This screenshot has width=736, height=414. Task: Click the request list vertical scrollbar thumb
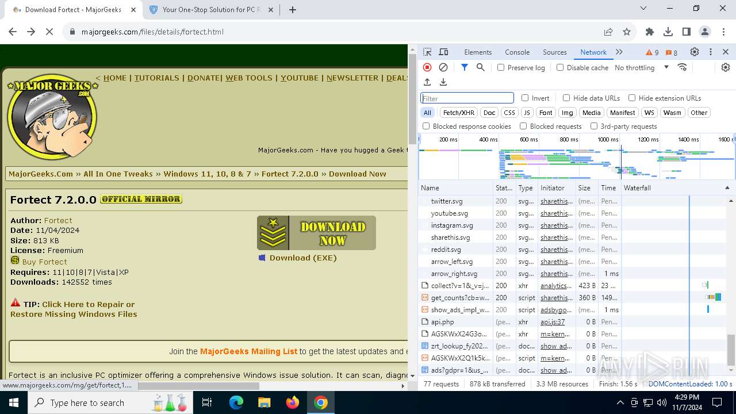tap(731, 350)
